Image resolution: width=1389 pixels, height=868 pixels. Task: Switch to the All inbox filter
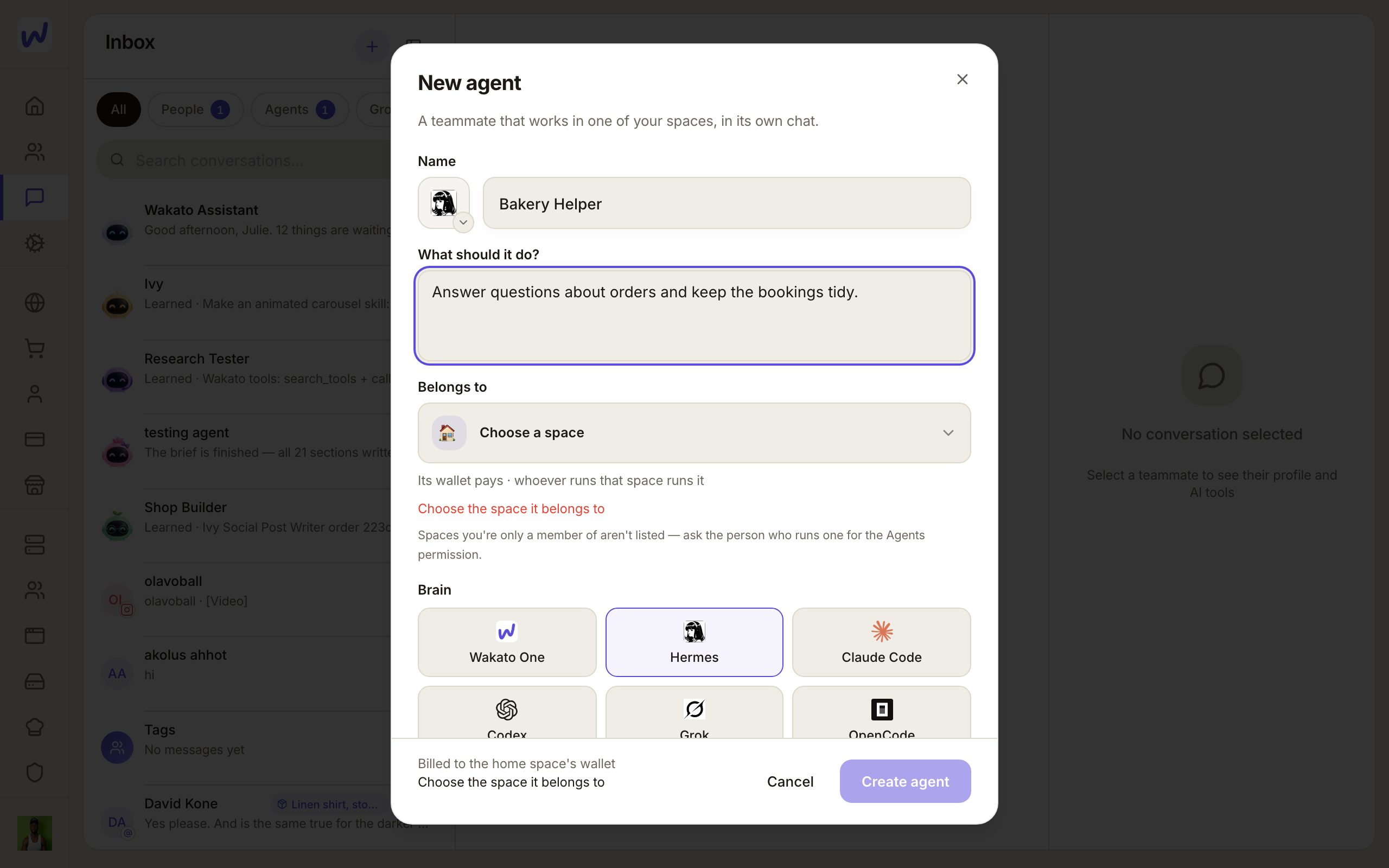point(118,109)
